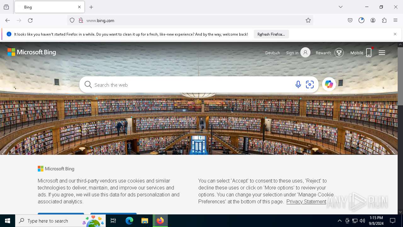Open the Windows Start menu
Viewport: 403px width, 227px height.
point(8,221)
